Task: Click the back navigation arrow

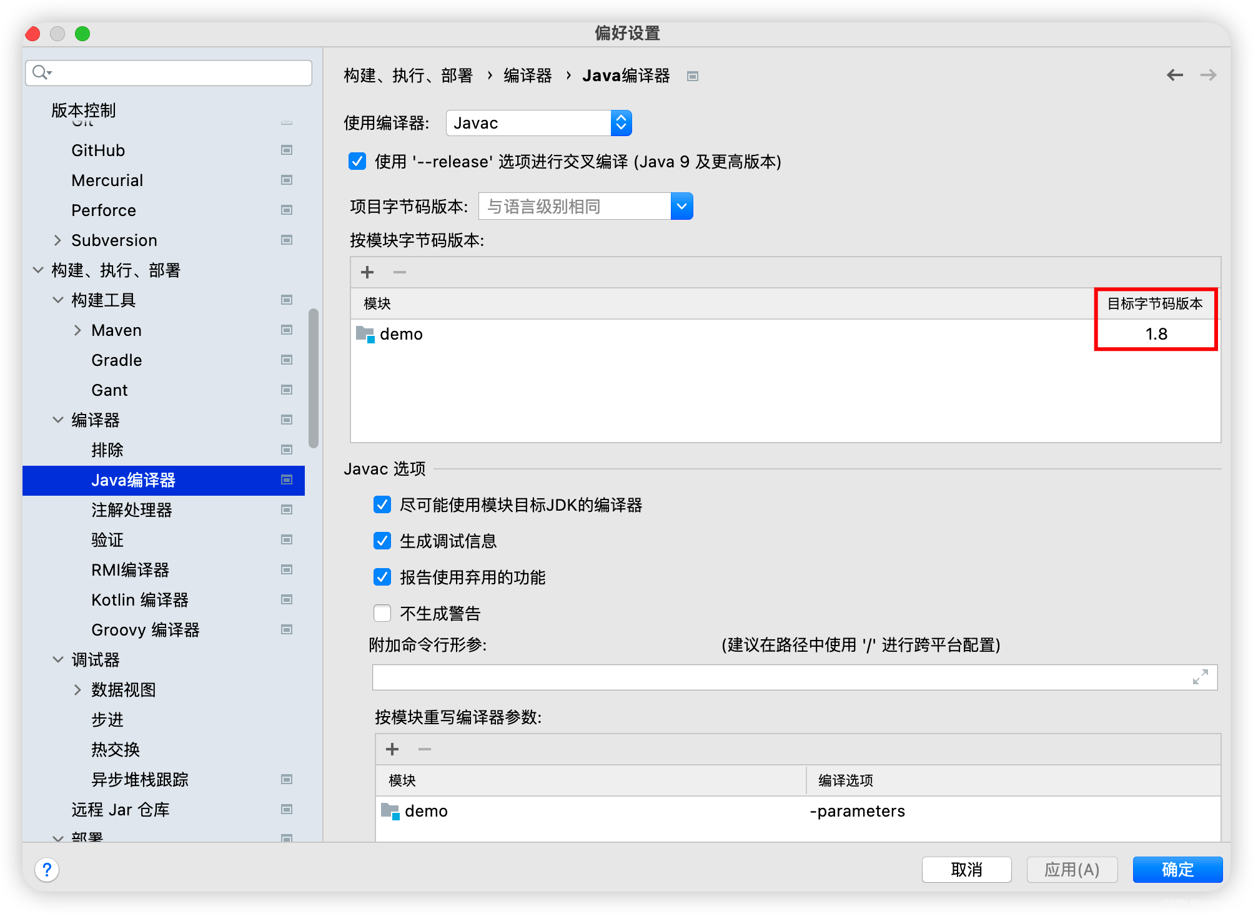Action: (1174, 76)
